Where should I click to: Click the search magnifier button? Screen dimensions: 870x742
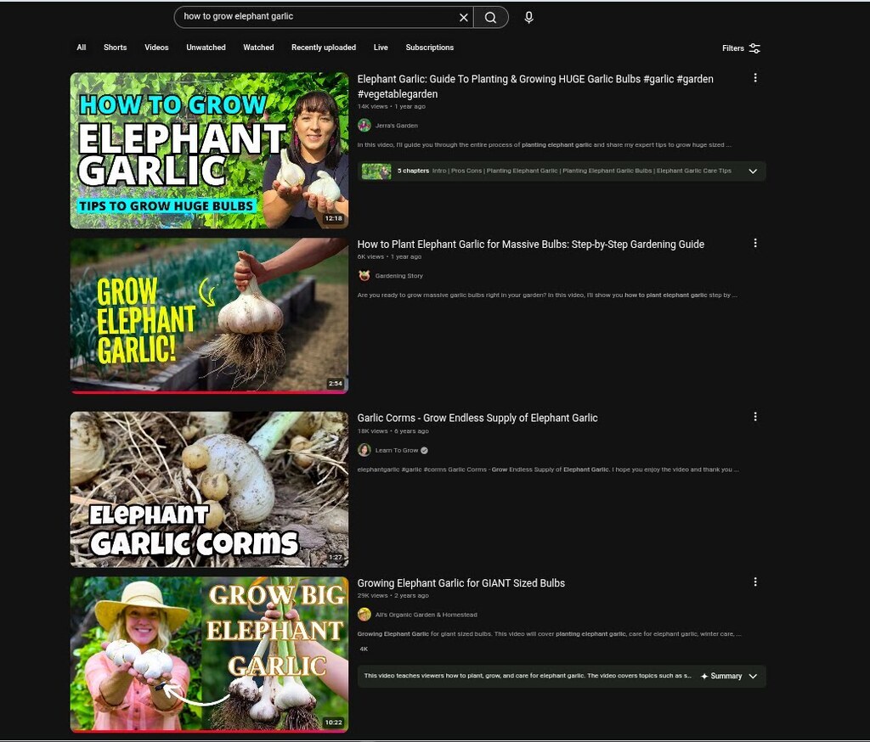[x=490, y=17]
